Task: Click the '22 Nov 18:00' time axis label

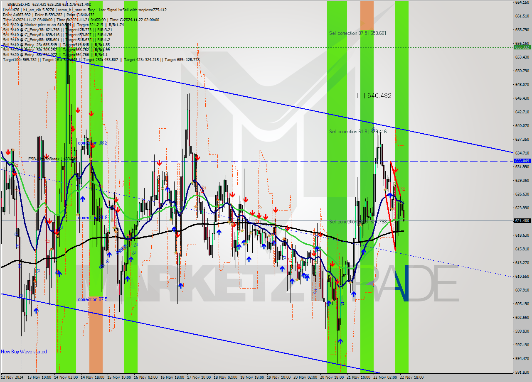Action: click(x=412, y=377)
